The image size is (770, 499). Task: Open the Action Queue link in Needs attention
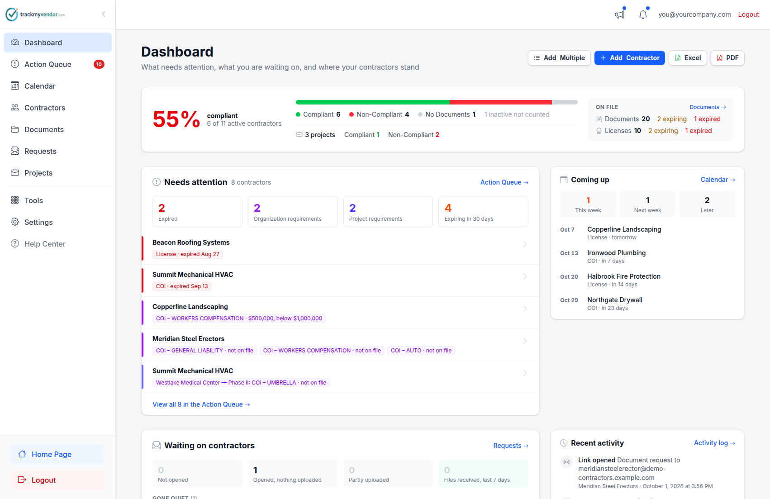(504, 182)
